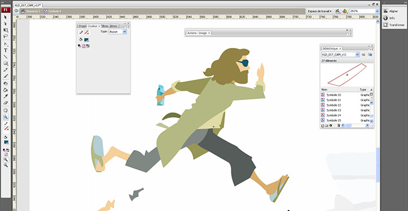Go to Séquence 1 in edit bar
The image size is (408, 211).
[x=31, y=11]
